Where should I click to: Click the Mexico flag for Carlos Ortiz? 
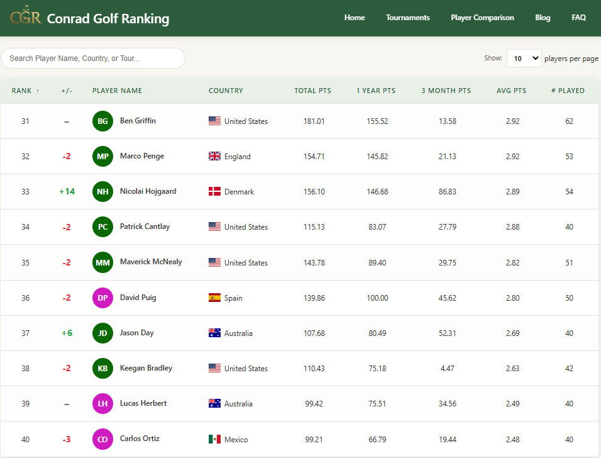[213, 439]
